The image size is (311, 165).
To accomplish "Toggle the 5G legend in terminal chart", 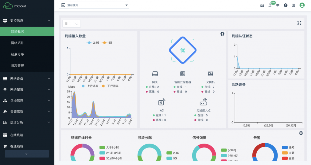I will tap(107, 43).
